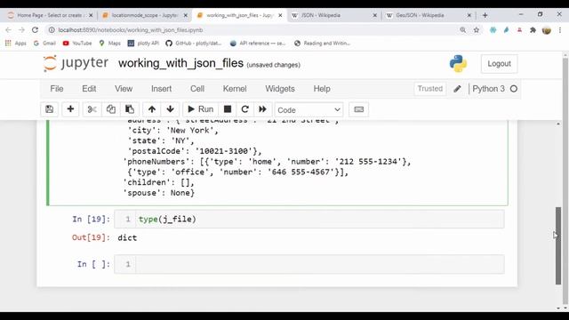569x320 pixels.
Task: Click the type(j_file) code cell
Action: (319, 220)
